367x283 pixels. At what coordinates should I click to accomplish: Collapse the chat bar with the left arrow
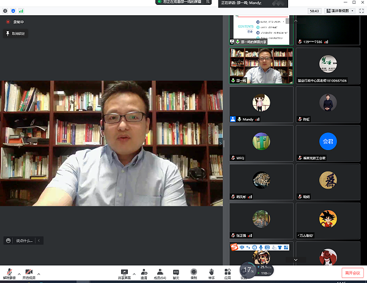click(x=40, y=241)
